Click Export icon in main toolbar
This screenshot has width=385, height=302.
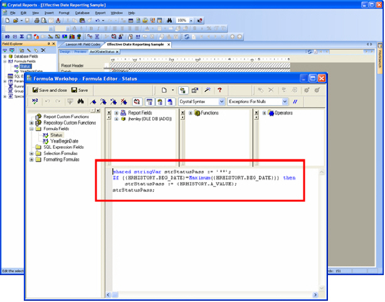[58, 21]
